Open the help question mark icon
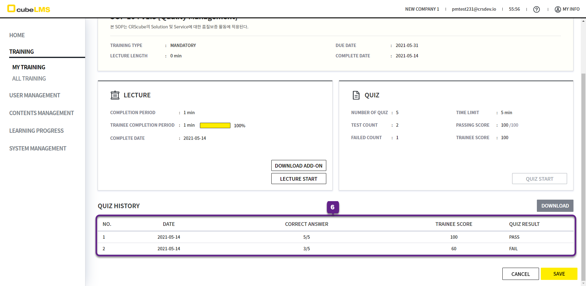586x286 pixels. [x=536, y=9]
